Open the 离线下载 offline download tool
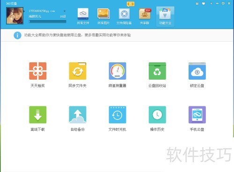 click(x=37, y=115)
